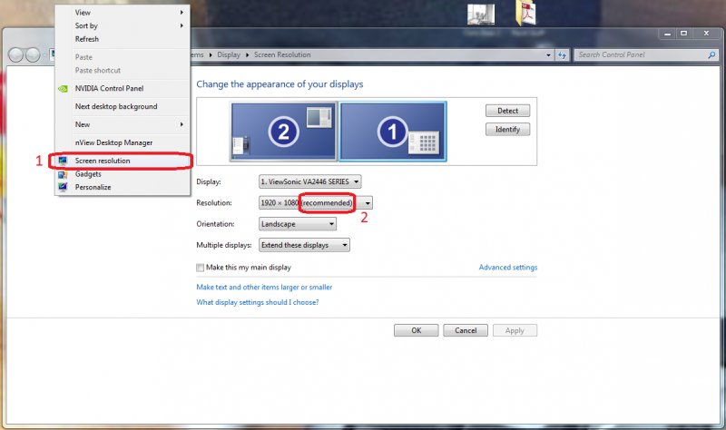Click the OK button

click(416, 330)
